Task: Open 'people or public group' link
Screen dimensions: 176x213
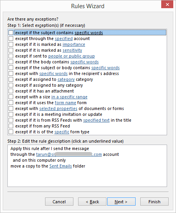Action: pos(71,56)
